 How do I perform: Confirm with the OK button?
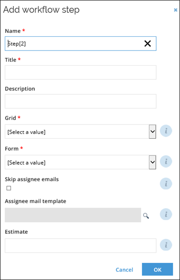157,269
